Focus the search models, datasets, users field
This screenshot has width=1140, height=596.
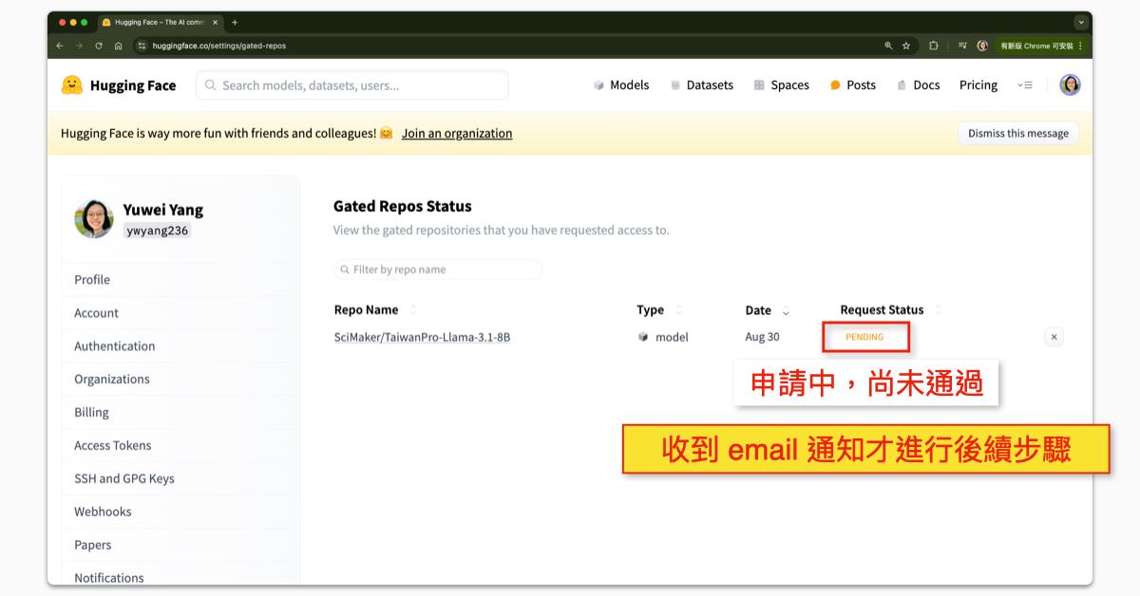352,85
